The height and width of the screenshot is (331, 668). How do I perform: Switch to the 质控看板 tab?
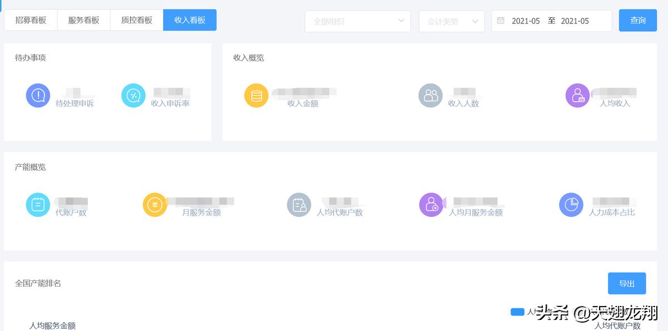pyautogui.click(x=136, y=19)
